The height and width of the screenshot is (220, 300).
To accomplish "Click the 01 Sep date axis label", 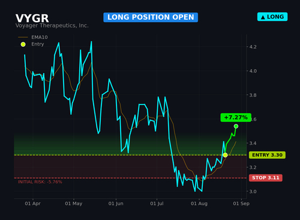I will [241, 204].
